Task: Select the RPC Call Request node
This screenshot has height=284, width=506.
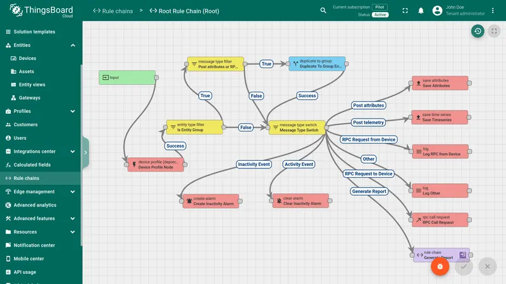Action: tap(440, 220)
